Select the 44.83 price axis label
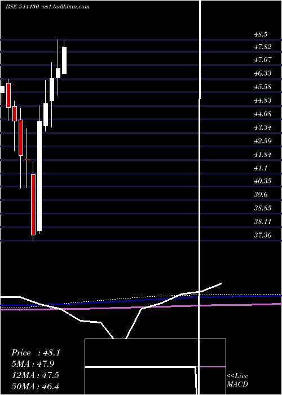This screenshot has width=282, height=395. (x=263, y=100)
